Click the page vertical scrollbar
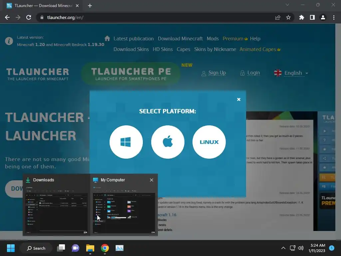341x256 pixels. (x=338, y=131)
